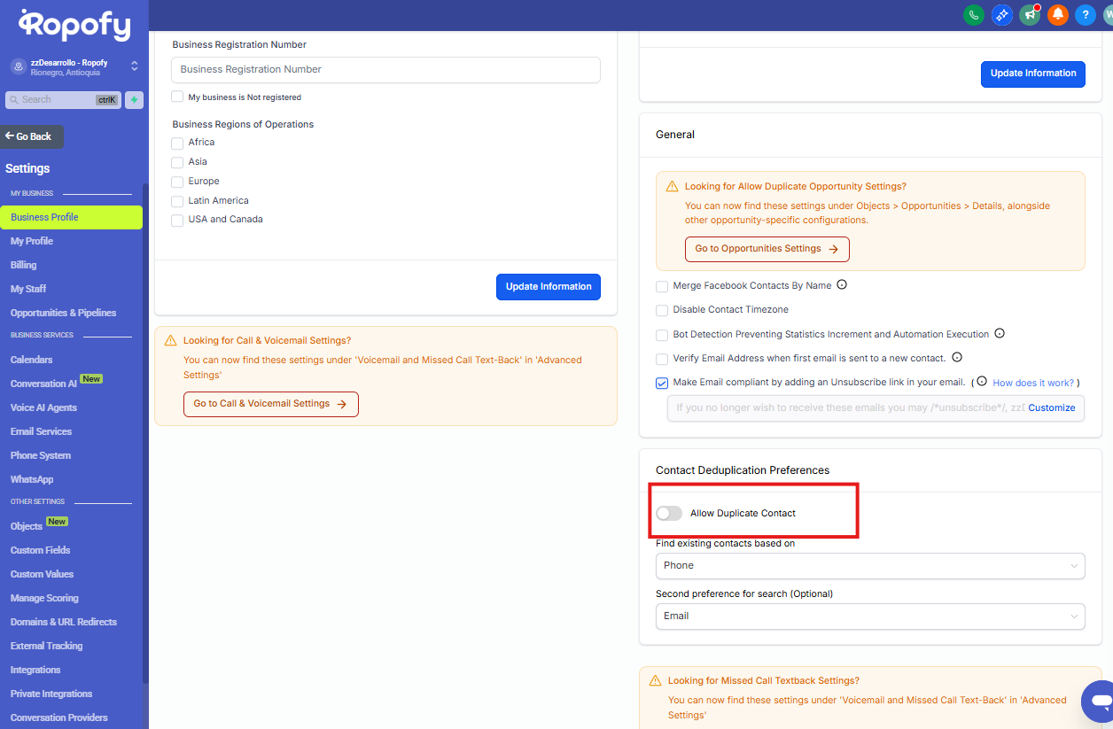The width and height of the screenshot is (1113, 729).
Task: Click the green phone dialer icon
Action: pyautogui.click(x=974, y=14)
